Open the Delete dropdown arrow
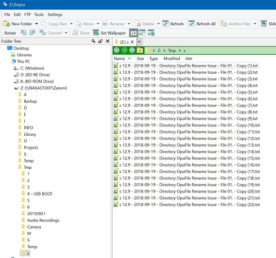This screenshot has width=276, height=258. (x=159, y=24)
